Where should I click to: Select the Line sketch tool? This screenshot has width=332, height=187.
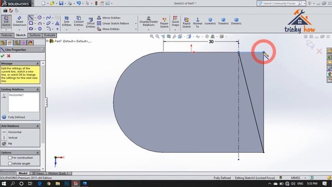pos(31,18)
